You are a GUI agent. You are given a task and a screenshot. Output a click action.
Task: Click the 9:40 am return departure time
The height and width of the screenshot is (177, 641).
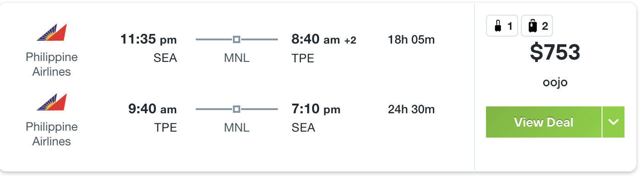[x=152, y=110]
